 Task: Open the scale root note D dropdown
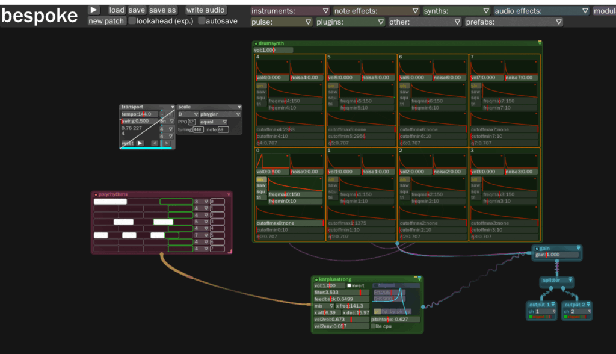coord(188,114)
